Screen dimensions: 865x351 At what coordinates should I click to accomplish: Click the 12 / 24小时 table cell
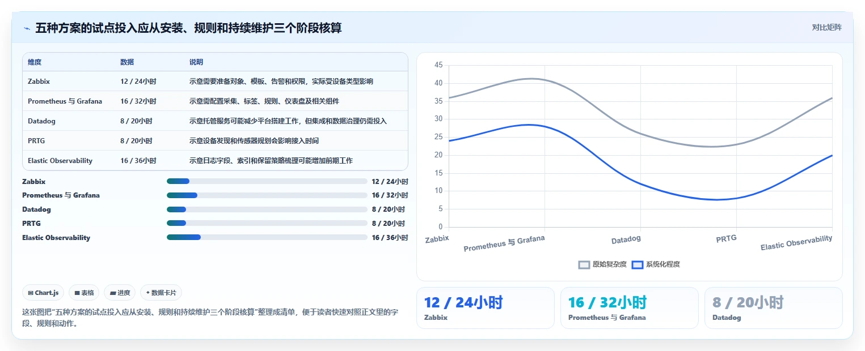pyautogui.click(x=138, y=82)
